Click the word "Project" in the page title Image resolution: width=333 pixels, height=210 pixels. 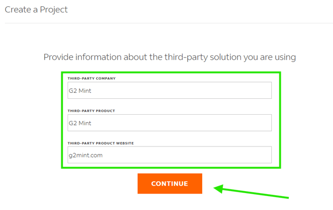coord(54,9)
